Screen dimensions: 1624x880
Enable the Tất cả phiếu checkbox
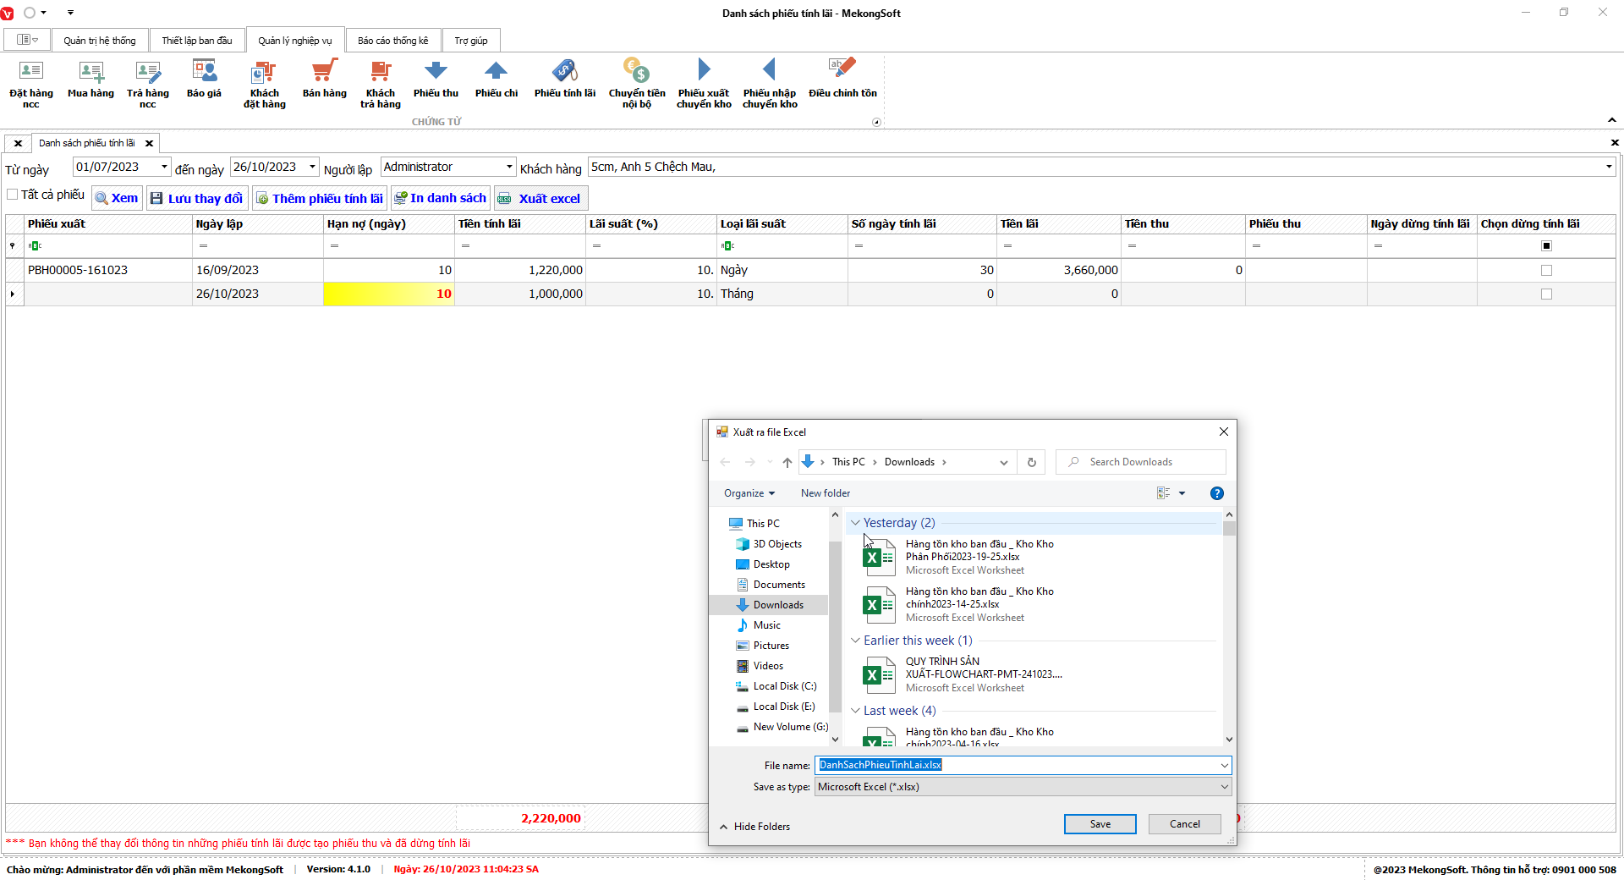pos(13,195)
